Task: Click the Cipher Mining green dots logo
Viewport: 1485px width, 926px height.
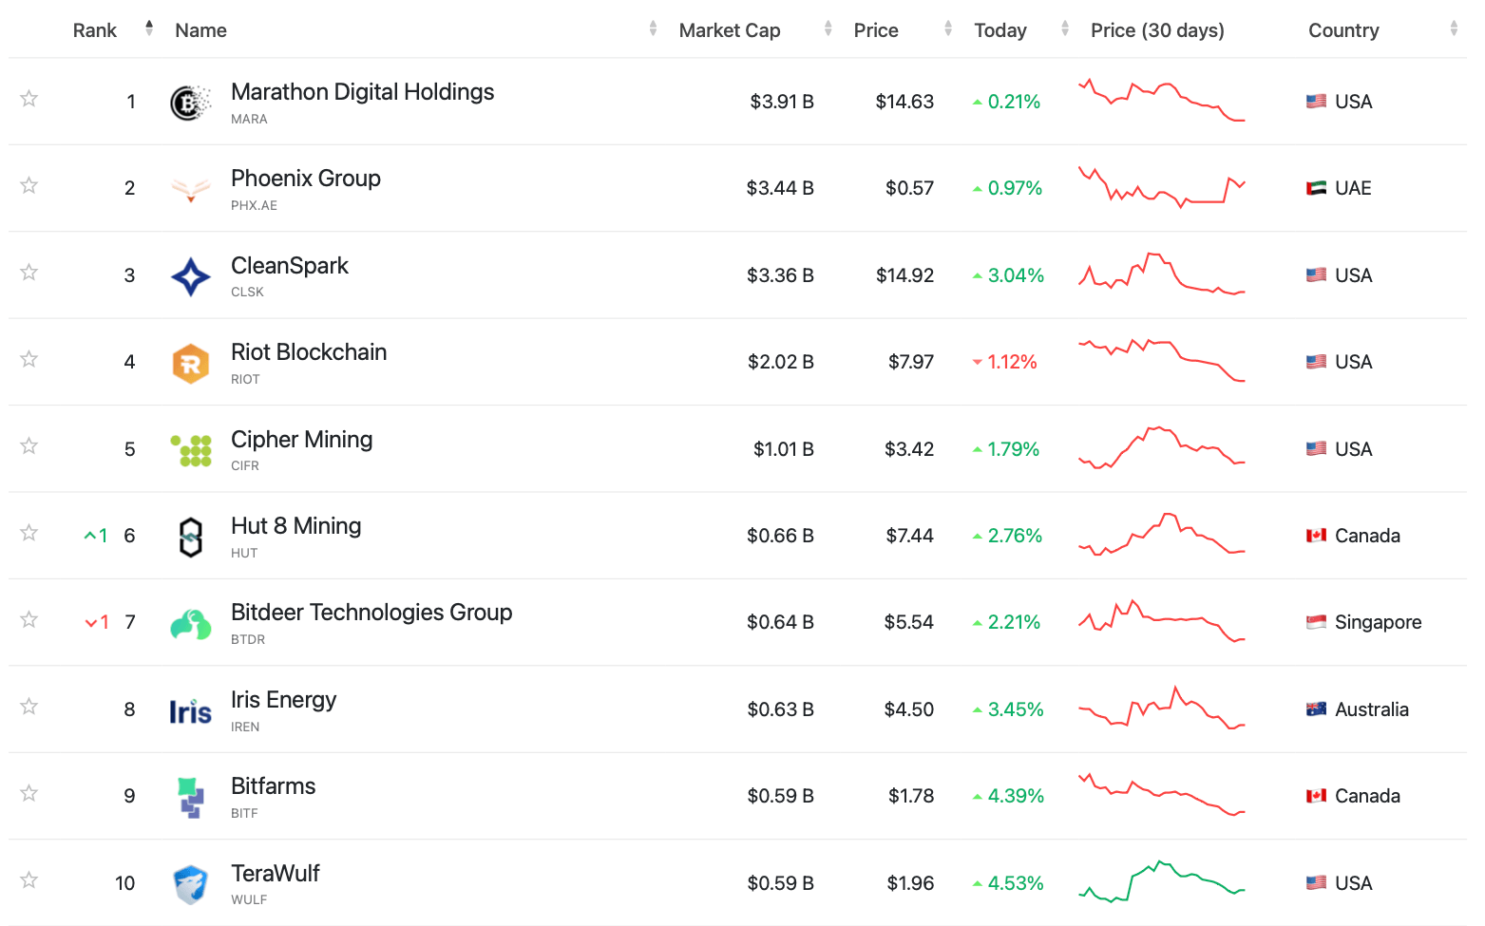Action: coord(190,450)
